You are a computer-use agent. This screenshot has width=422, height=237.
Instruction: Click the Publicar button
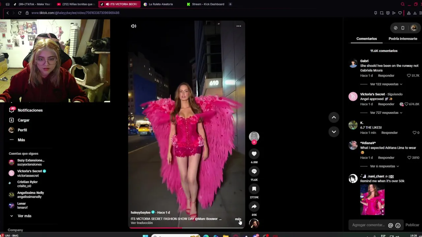point(412,225)
